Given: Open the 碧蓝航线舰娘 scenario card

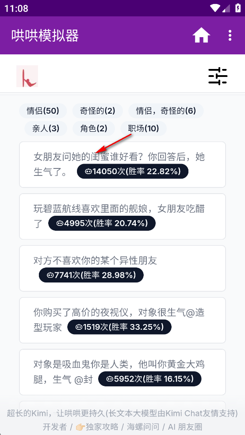Looking at the screenshot, I should click(x=122, y=216).
